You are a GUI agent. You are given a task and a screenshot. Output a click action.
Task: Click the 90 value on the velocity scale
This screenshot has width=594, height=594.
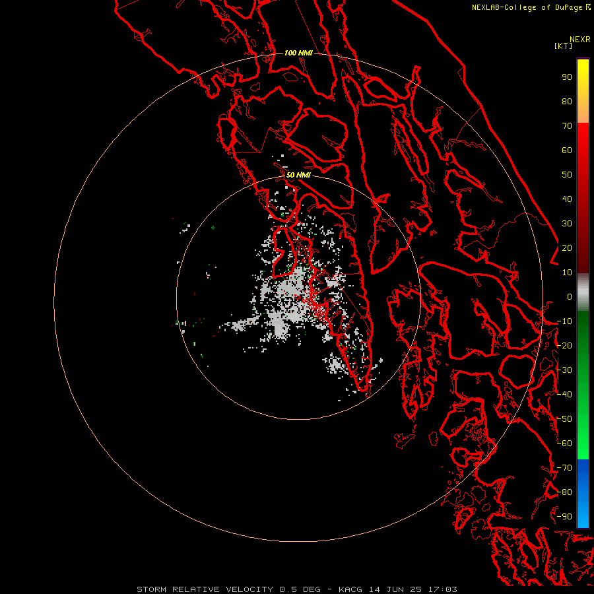coord(567,77)
